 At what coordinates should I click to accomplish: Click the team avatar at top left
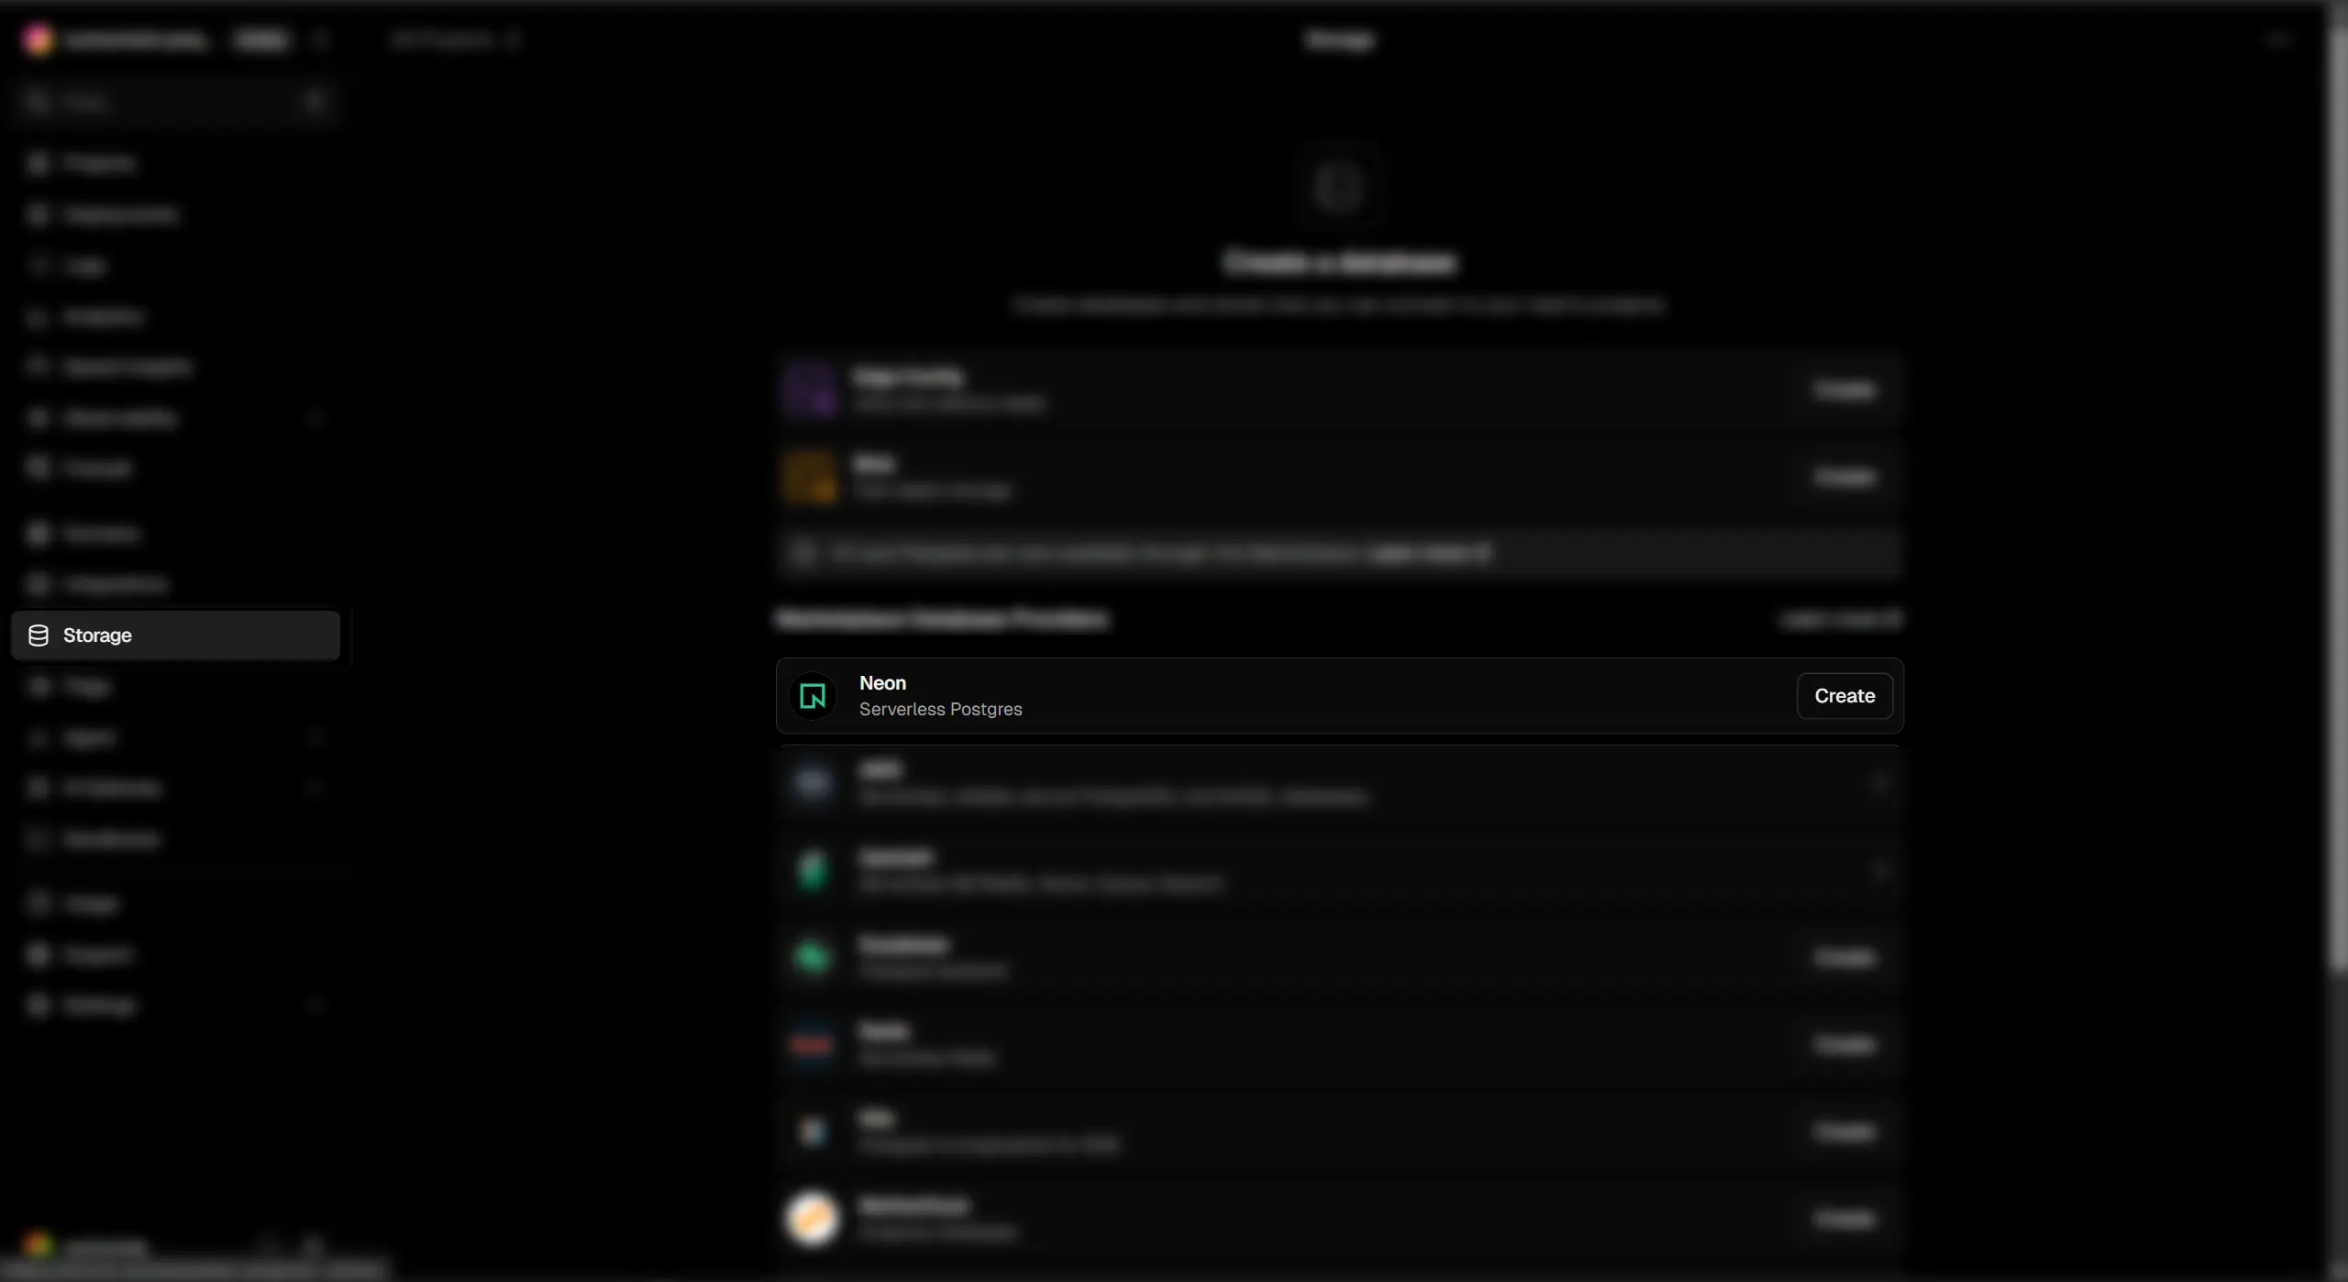(38, 39)
